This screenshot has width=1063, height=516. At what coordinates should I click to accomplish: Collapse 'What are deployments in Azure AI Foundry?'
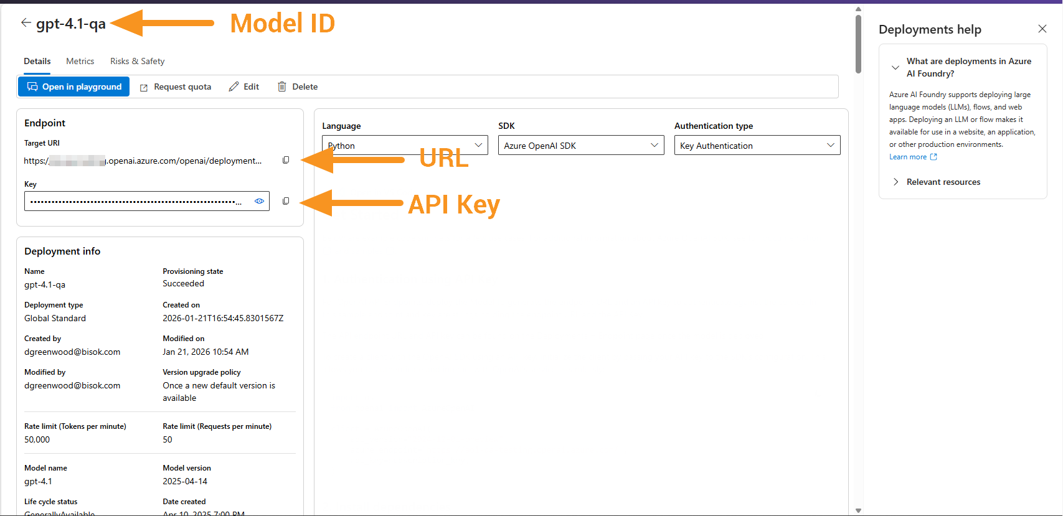(895, 67)
